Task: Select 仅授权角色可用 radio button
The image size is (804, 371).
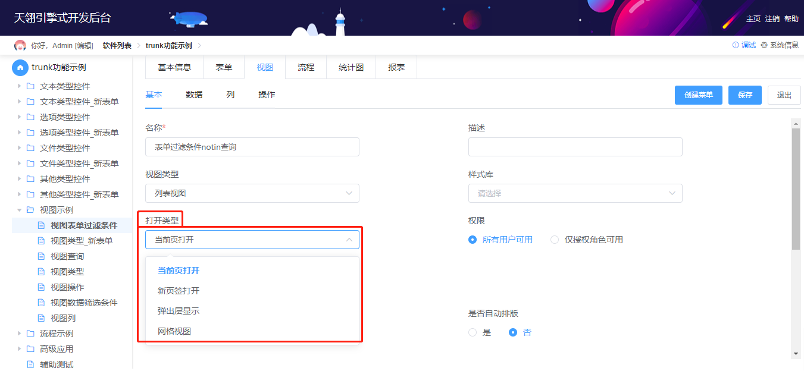Action: pyautogui.click(x=555, y=240)
